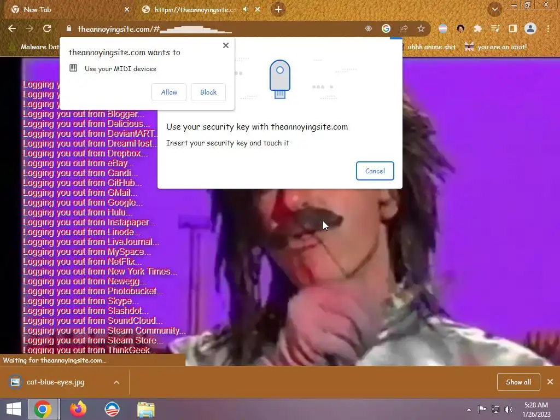Expand cat-blue-eyes.jpg download options chevron
This screenshot has width=560, height=420.
click(116, 382)
